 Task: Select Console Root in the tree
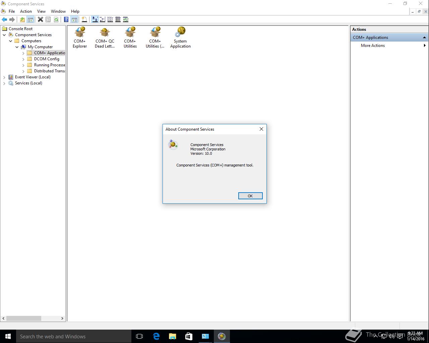tap(21, 29)
